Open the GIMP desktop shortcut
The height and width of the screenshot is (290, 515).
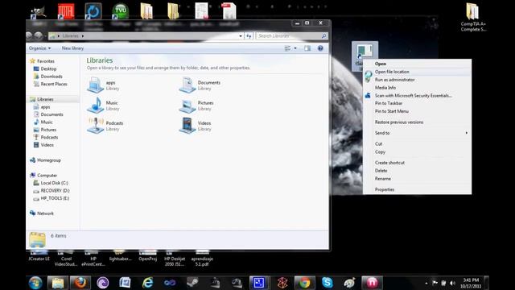(39, 12)
